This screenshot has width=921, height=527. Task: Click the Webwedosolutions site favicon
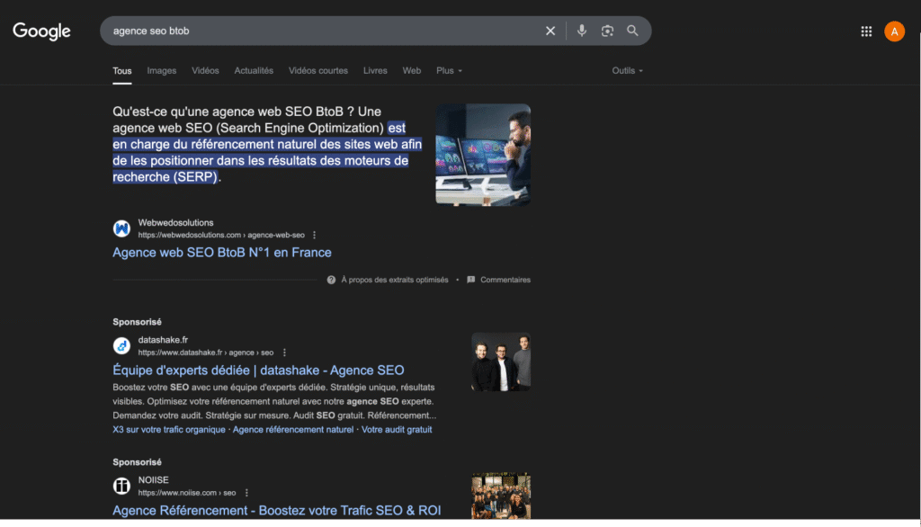[x=121, y=228]
